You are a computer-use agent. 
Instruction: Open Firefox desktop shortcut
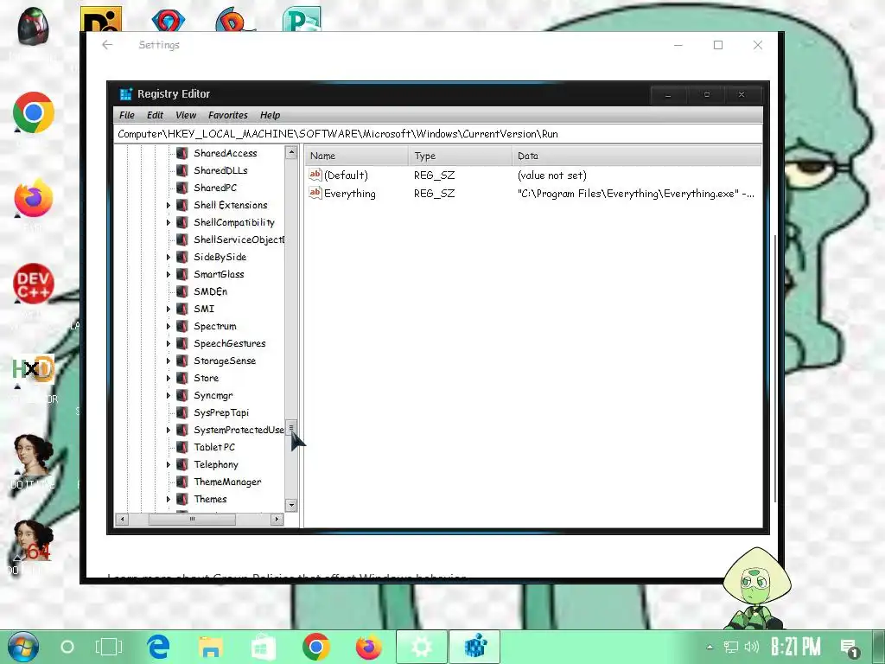pos(34,198)
